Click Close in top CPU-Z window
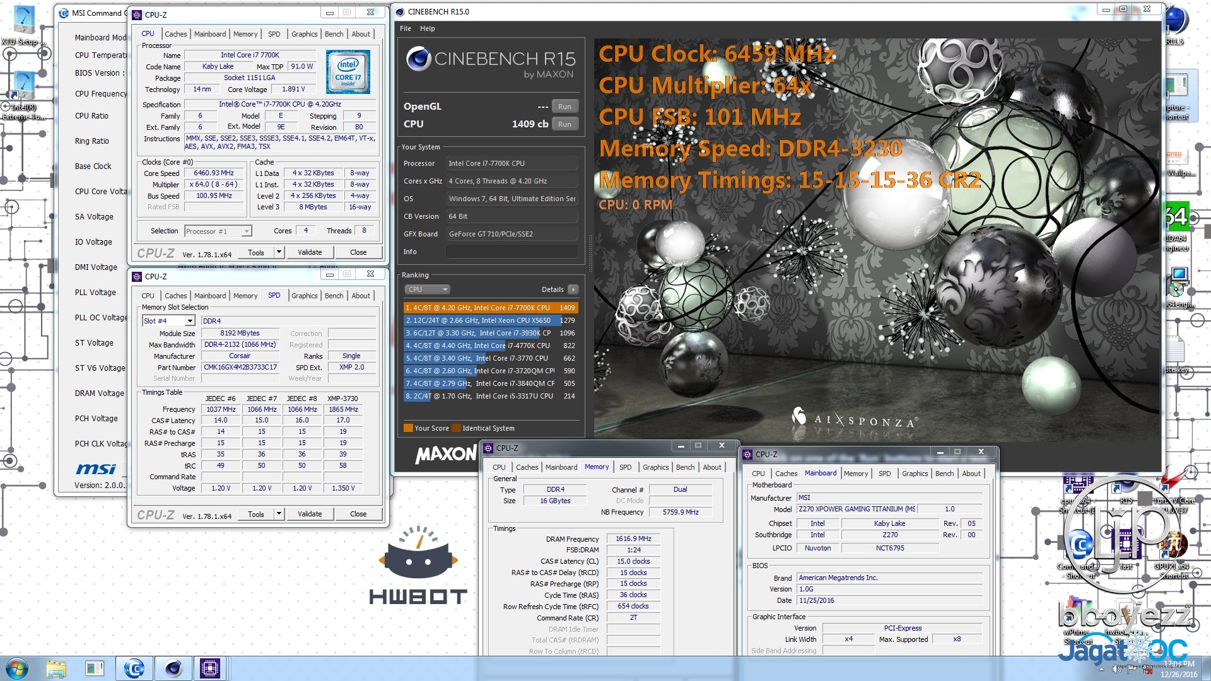 click(x=358, y=252)
